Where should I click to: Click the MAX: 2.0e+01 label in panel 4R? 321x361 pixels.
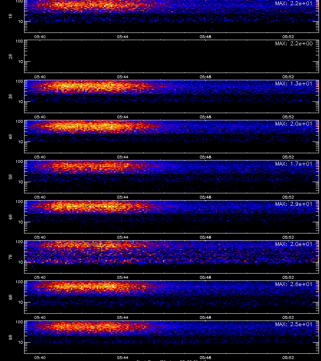coord(294,124)
